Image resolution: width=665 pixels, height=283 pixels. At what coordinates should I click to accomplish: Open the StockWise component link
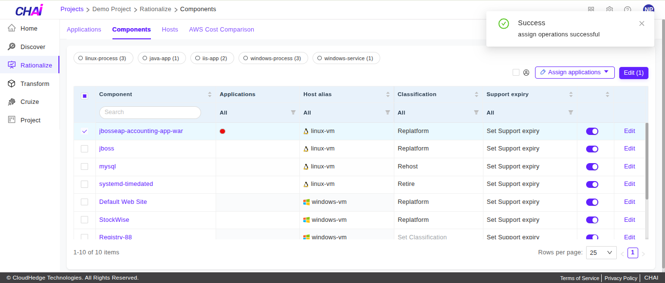(x=114, y=220)
